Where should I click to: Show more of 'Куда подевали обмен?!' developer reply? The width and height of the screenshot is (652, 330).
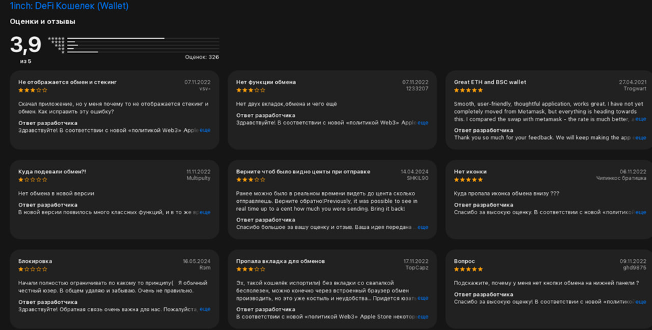pyautogui.click(x=205, y=213)
